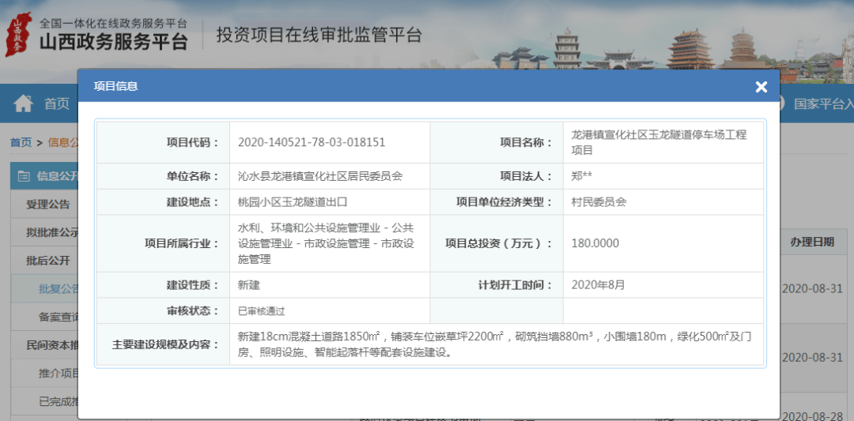The height and width of the screenshot is (421, 854).
Task: Click the review status 已审核通过
Action: point(262,311)
